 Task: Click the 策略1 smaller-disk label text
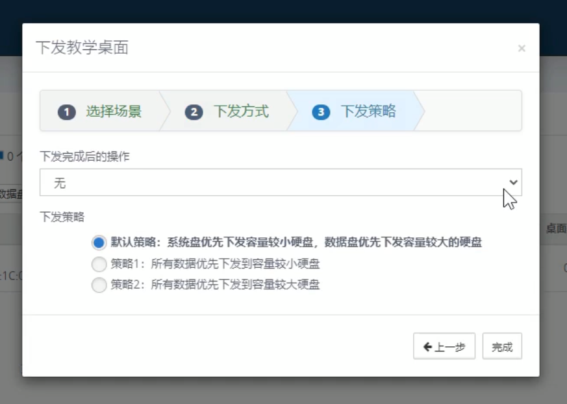click(214, 264)
